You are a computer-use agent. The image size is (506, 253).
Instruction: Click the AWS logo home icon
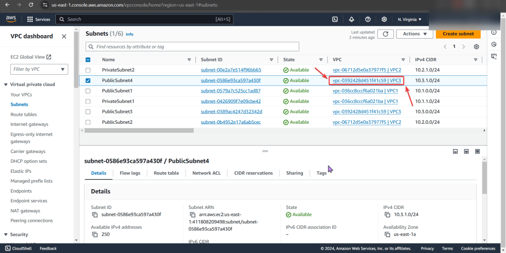tap(11, 19)
